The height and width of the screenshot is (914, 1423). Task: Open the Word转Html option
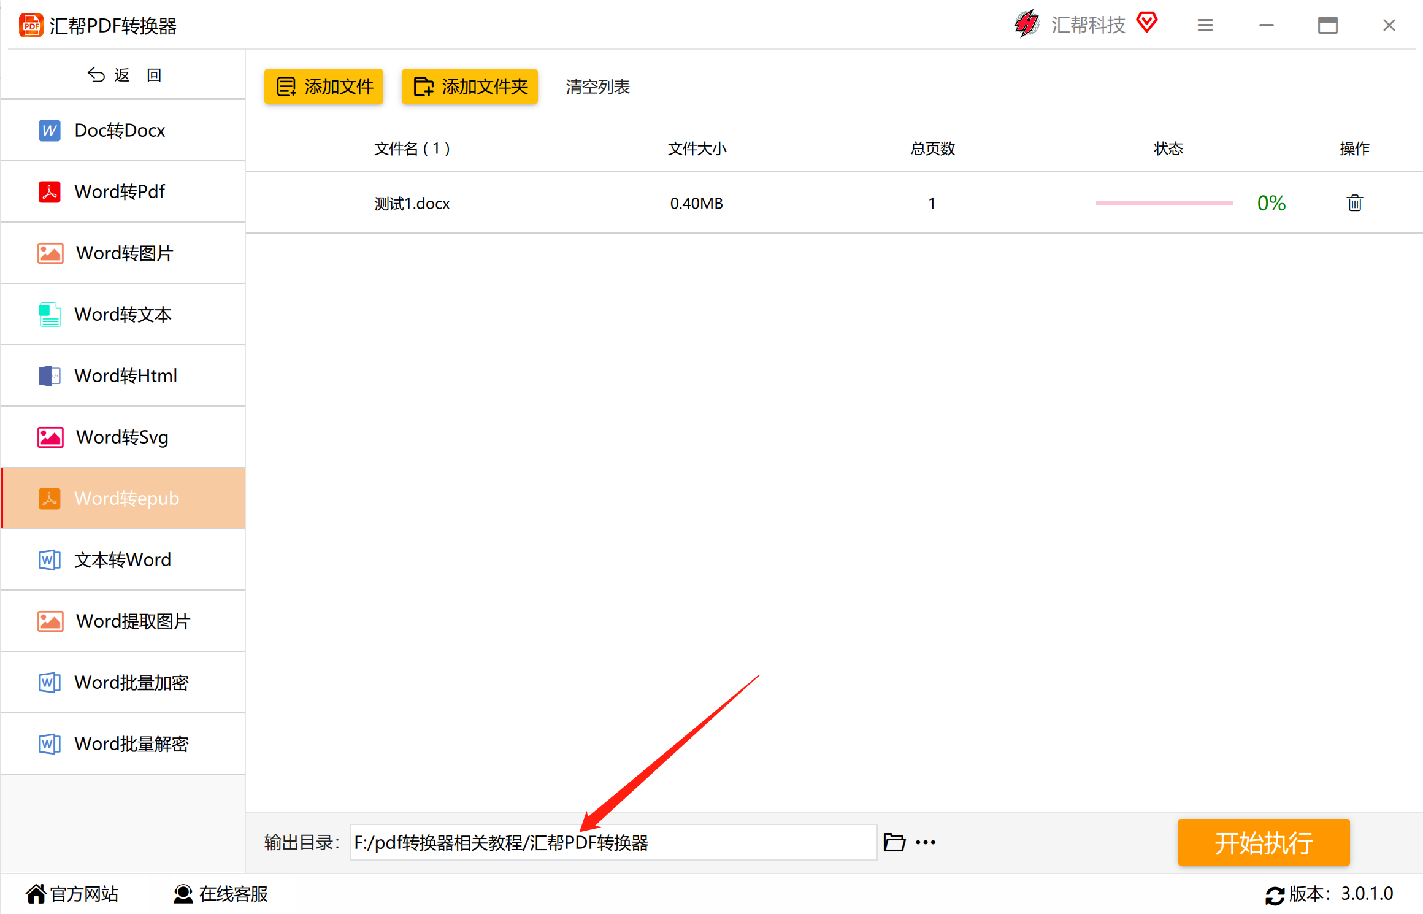click(x=123, y=376)
